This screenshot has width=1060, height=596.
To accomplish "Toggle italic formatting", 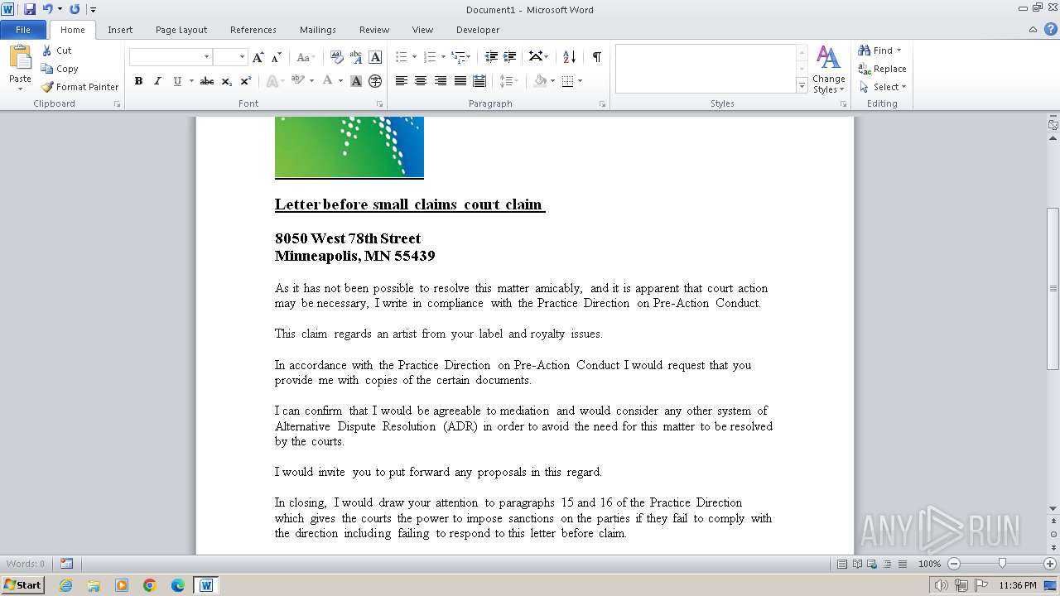I will (157, 81).
